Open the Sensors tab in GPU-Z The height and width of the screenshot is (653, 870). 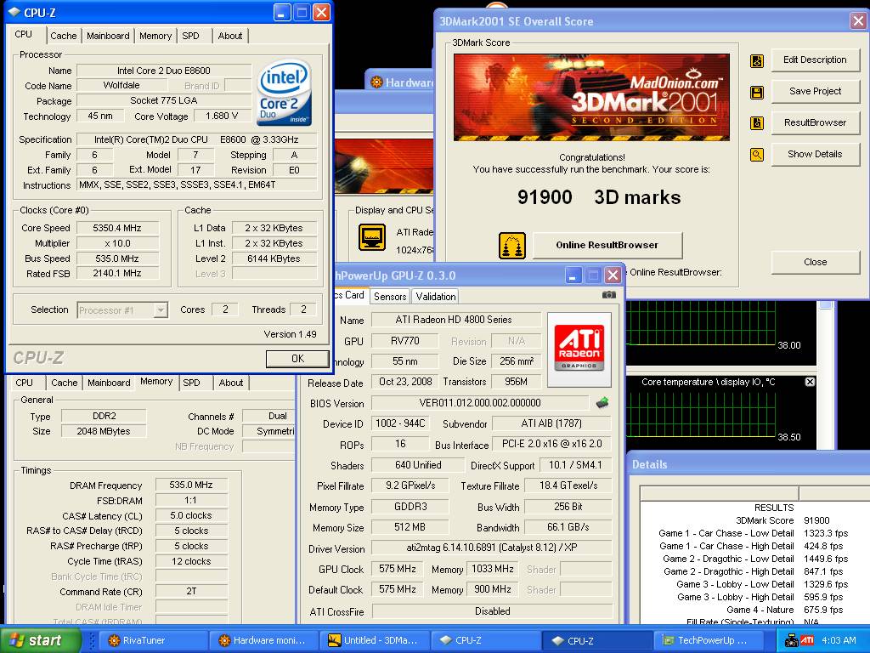(390, 297)
